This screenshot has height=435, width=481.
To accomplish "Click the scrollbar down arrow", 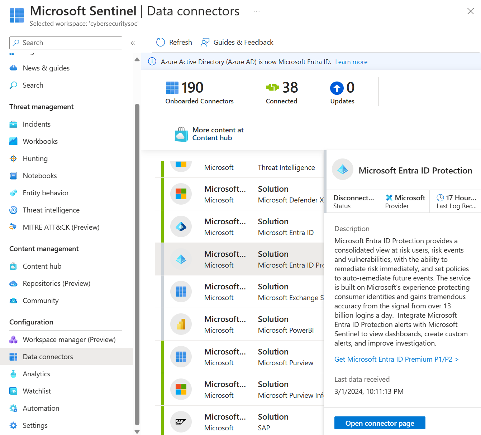I will pos(137,431).
